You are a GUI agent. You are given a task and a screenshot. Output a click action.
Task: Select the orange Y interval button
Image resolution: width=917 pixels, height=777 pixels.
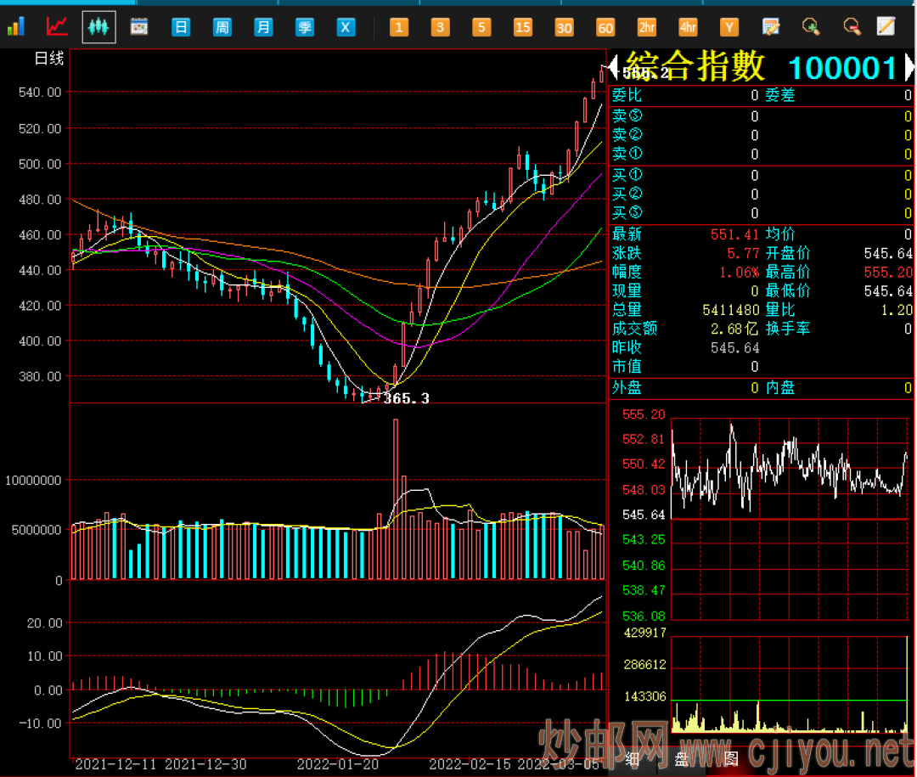[729, 27]
